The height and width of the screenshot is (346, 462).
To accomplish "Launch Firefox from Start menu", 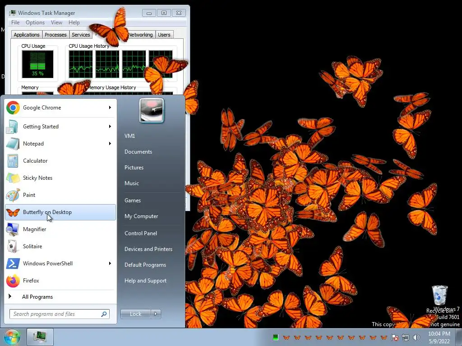I will click(x=60, y=280).
